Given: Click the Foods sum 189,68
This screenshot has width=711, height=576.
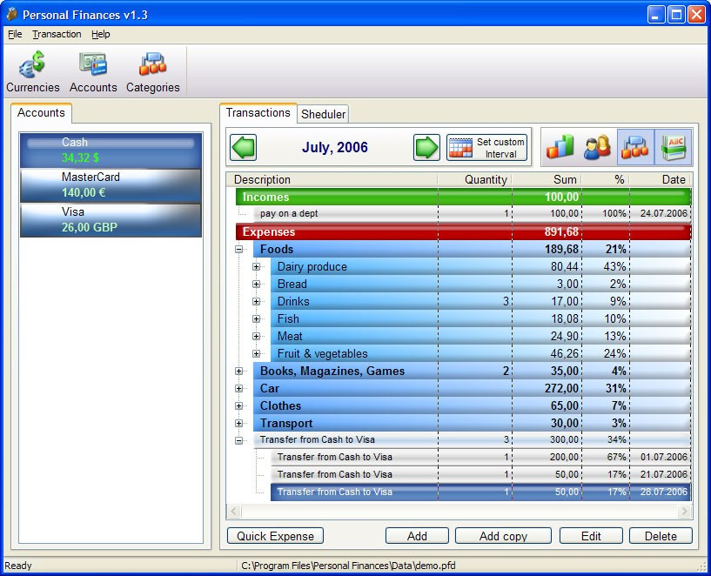Looking at the screenshot, I should coord(561,249).
